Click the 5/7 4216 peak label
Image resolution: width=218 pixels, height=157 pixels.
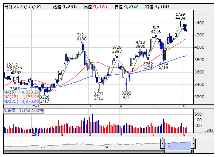(156, 30)
